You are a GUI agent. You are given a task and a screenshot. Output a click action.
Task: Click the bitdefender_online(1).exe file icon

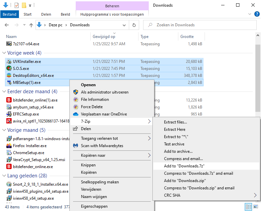click(9, 100)
